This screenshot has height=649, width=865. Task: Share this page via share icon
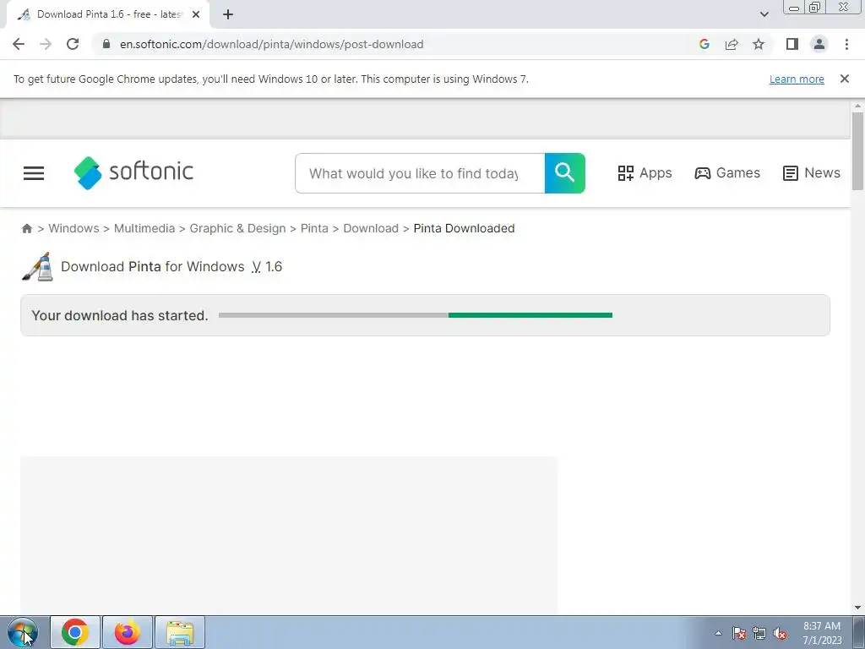[732, 44]
